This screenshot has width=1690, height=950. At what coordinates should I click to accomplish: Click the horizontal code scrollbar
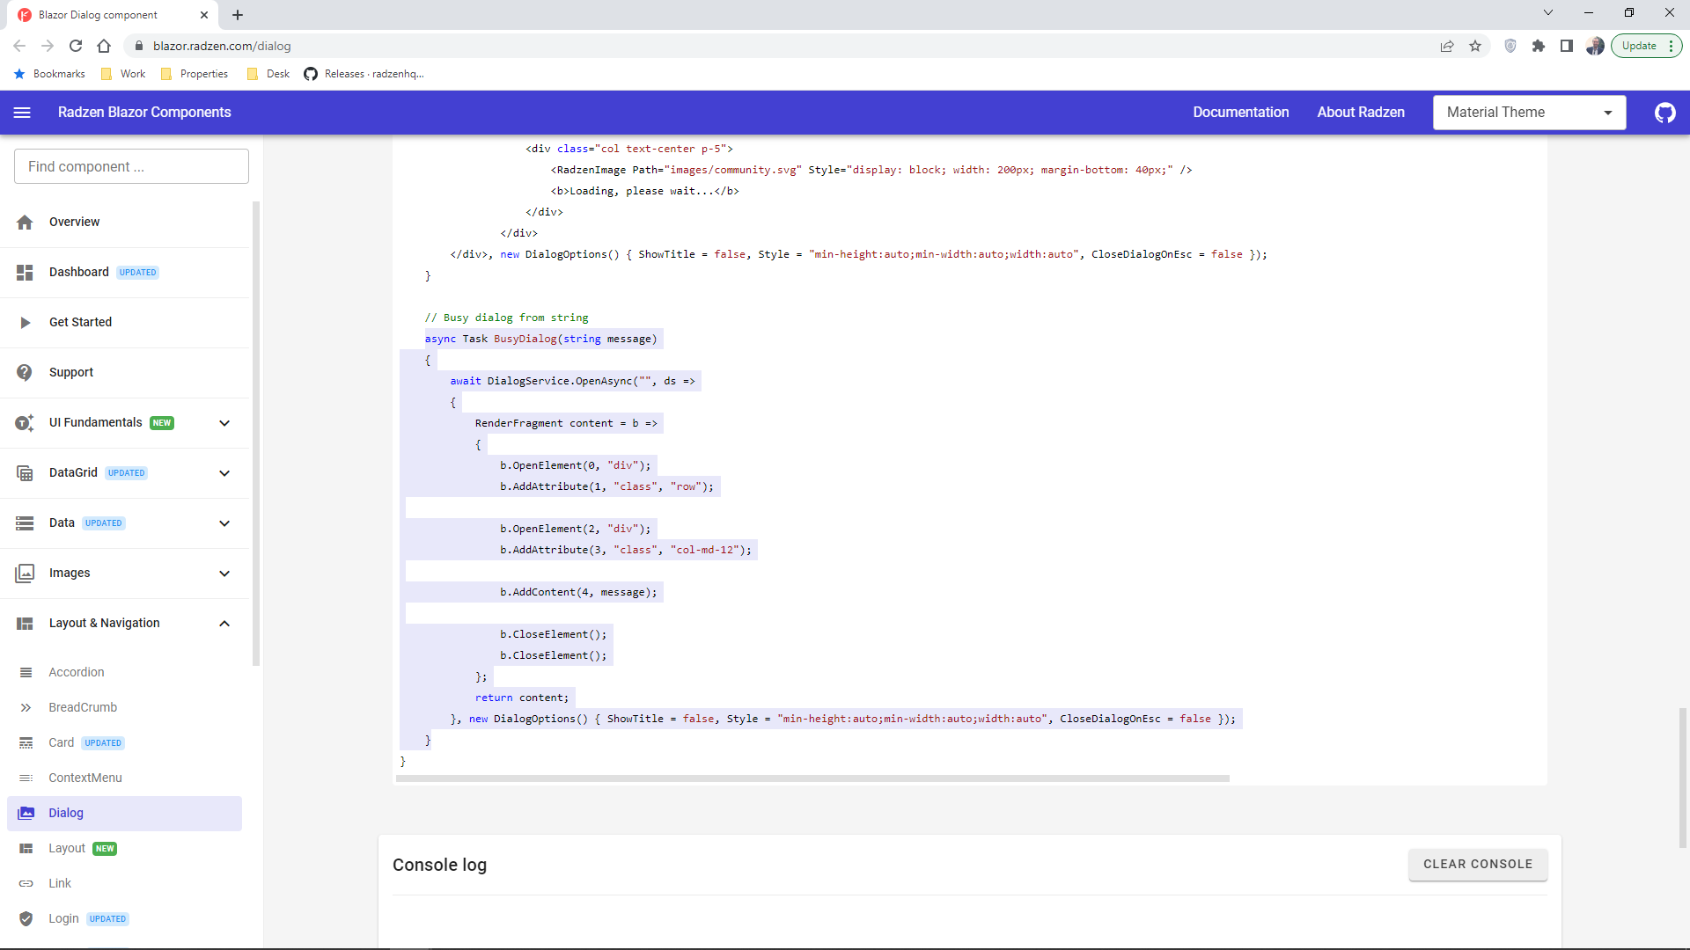[812, 778]
